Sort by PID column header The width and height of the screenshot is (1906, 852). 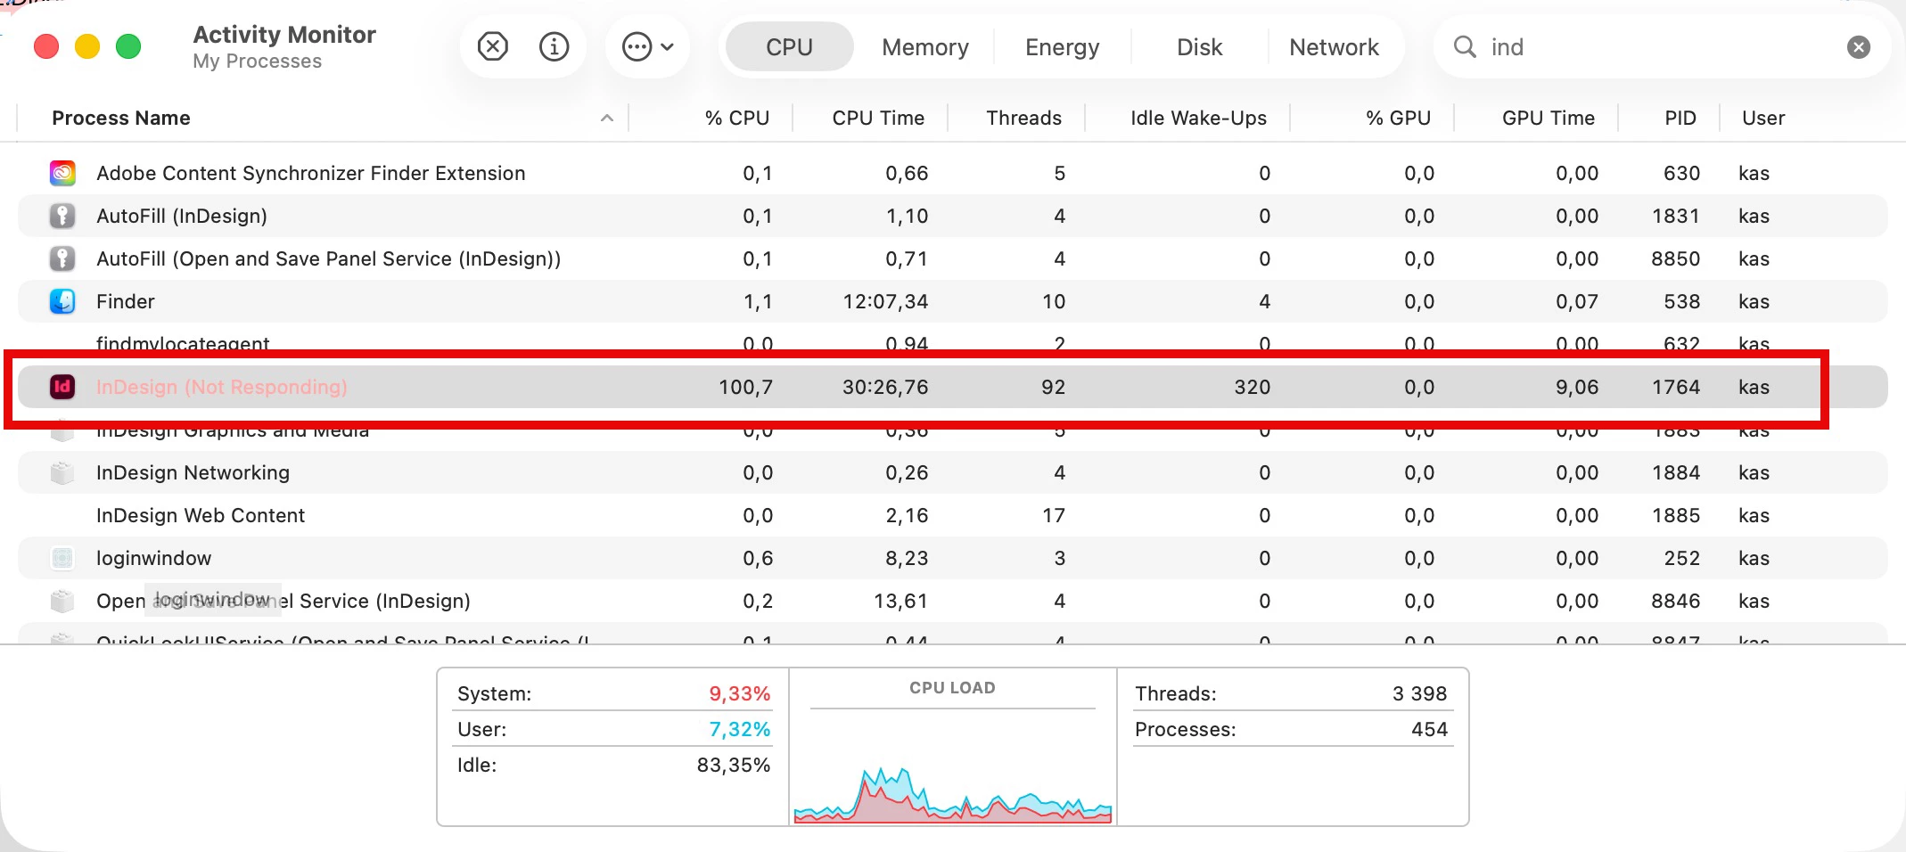point(1680,118)
